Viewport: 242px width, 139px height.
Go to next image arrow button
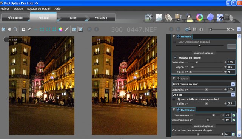click(171, 29)
